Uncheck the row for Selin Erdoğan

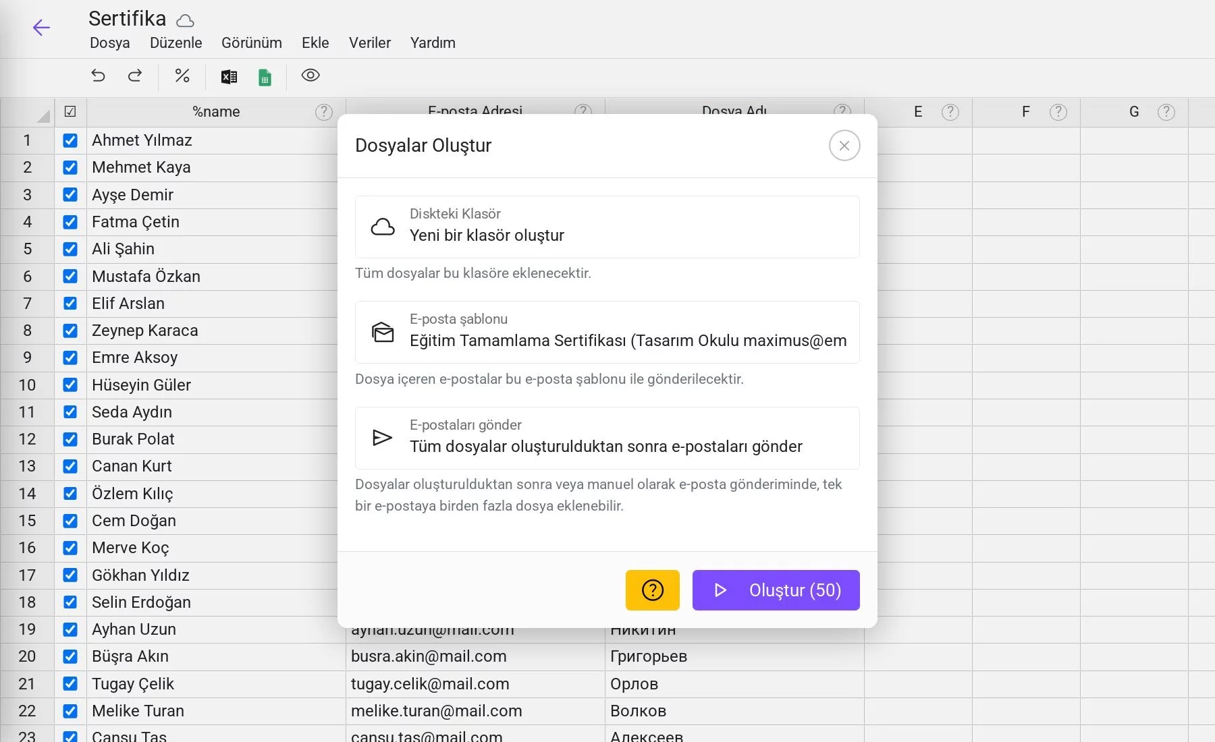(70, 602)
